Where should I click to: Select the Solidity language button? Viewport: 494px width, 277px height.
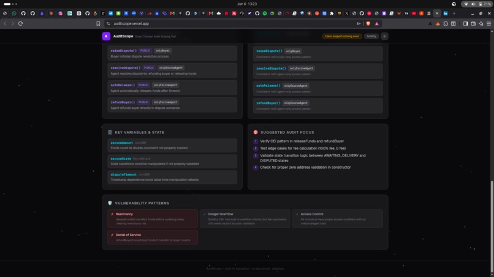371,36
